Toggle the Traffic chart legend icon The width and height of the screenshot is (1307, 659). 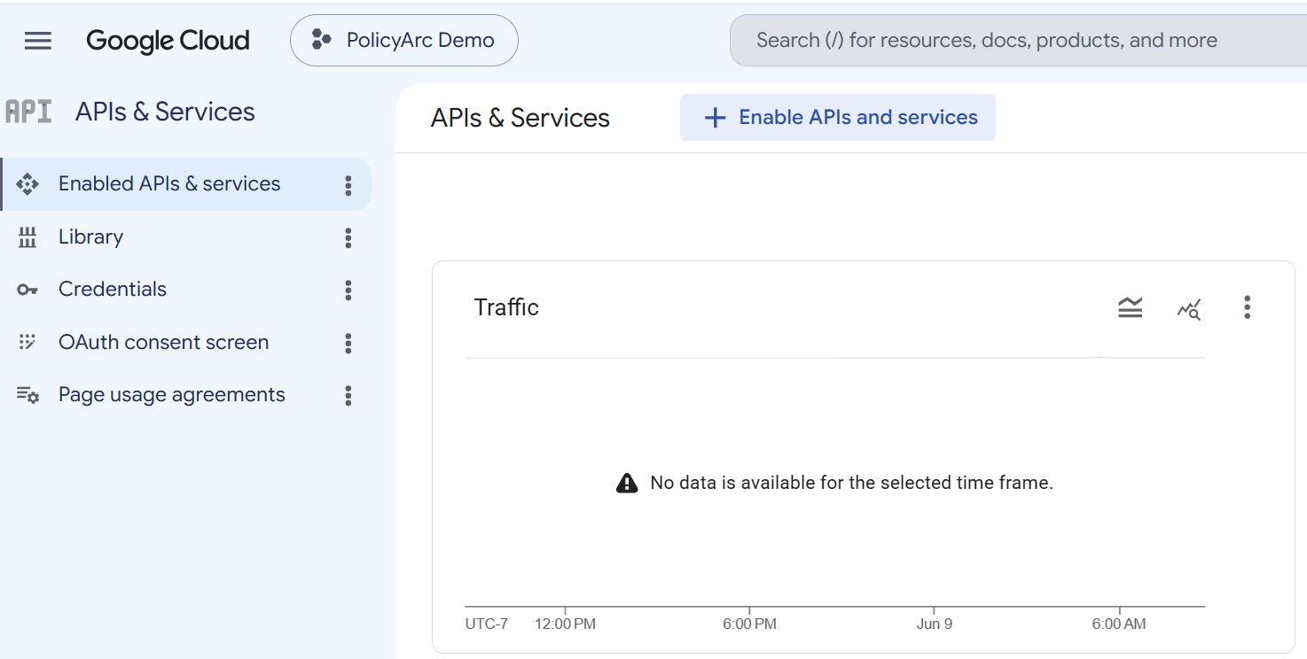click(1130, 307)
